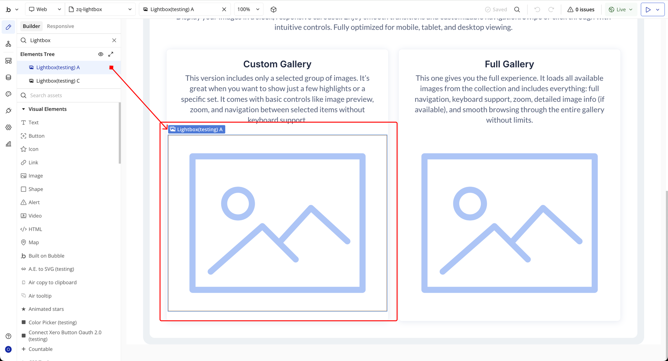Toggle the Elements Tree eye visibility icon
Viewport: 668px width, 361px height.
101,54
